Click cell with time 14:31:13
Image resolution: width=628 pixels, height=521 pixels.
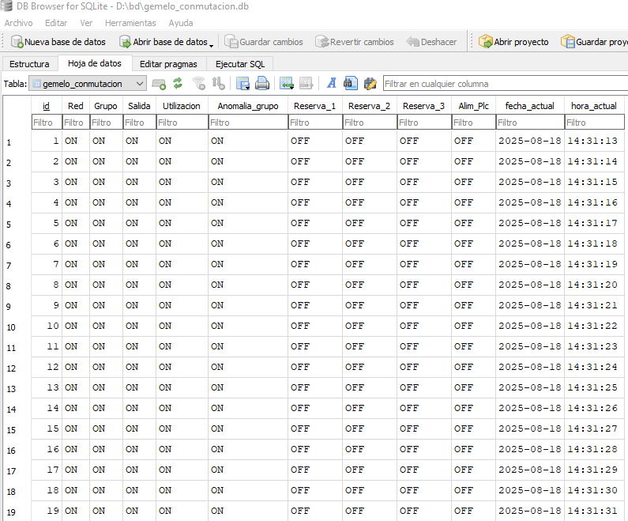click(592, 141)
